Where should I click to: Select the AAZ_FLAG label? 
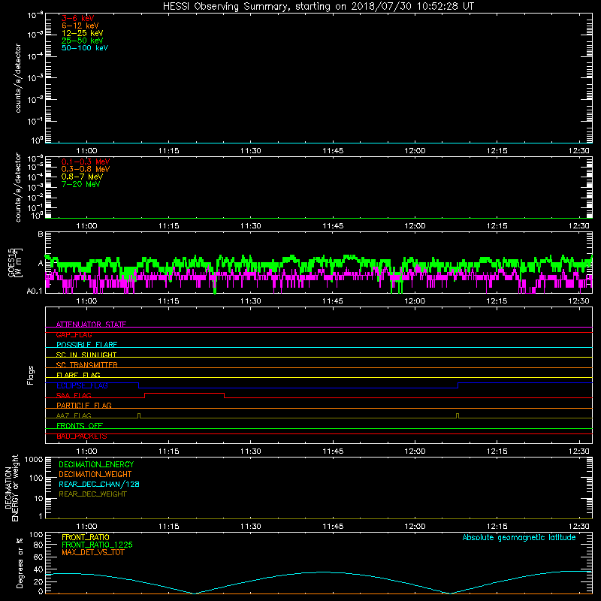point(74,415)
